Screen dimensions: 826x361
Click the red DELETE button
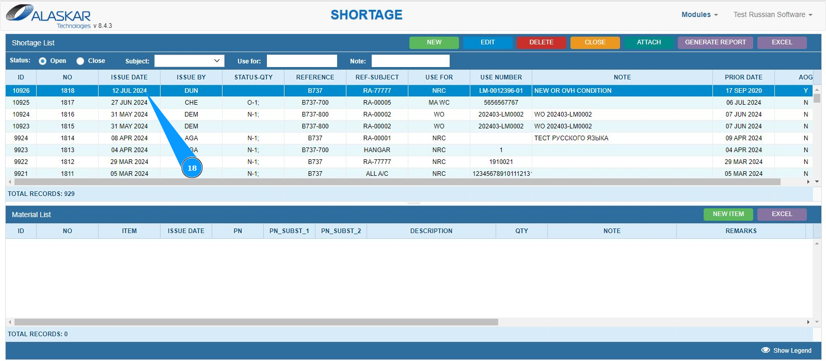542,42
